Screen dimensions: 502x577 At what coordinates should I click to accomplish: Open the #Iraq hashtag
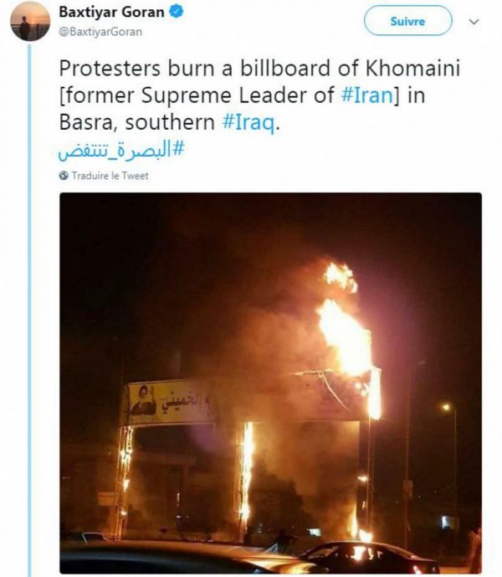click(x=248, y=122)
